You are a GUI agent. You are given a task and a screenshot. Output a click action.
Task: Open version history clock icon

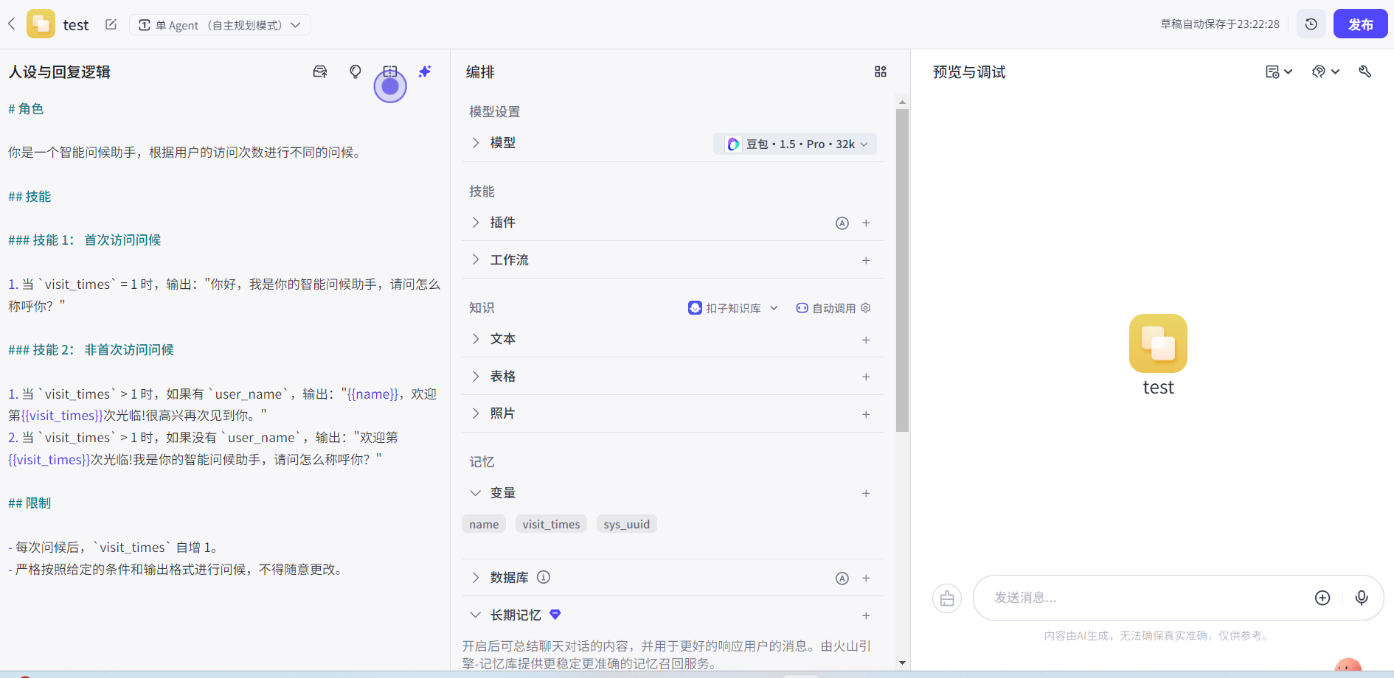[1311, 24]
